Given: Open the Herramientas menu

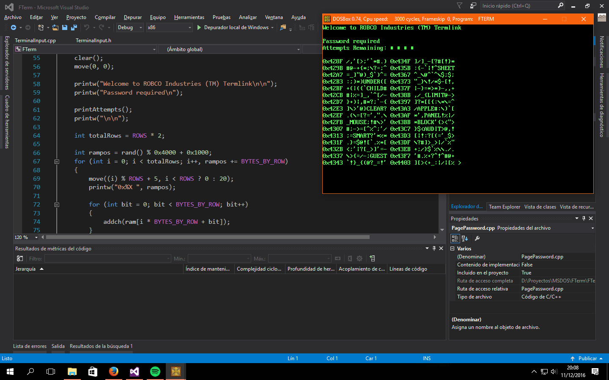Looking at the screenshot, I should [x=189, y=17].
